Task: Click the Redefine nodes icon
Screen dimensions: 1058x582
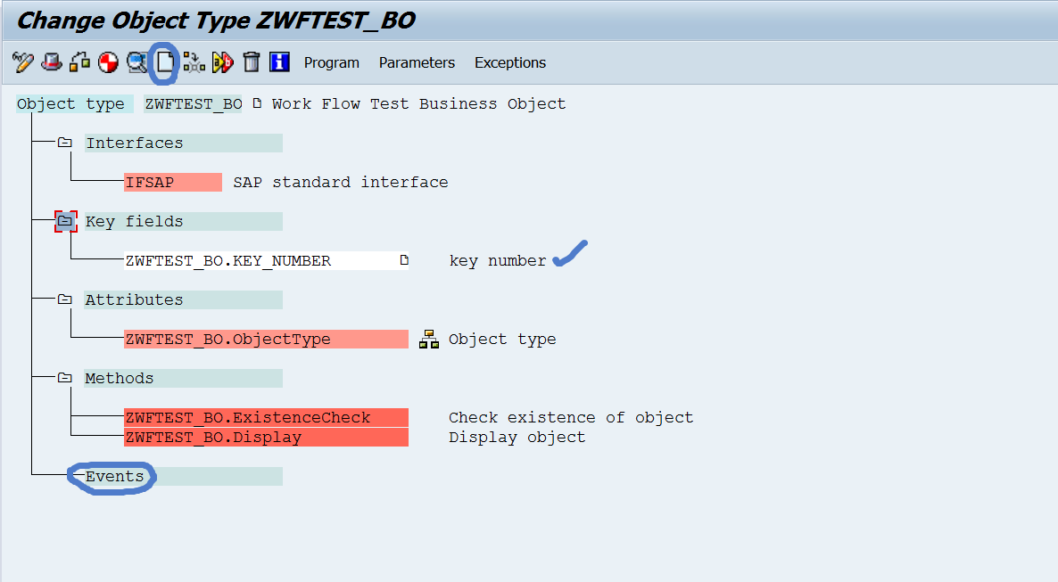Action: point(194,62)
